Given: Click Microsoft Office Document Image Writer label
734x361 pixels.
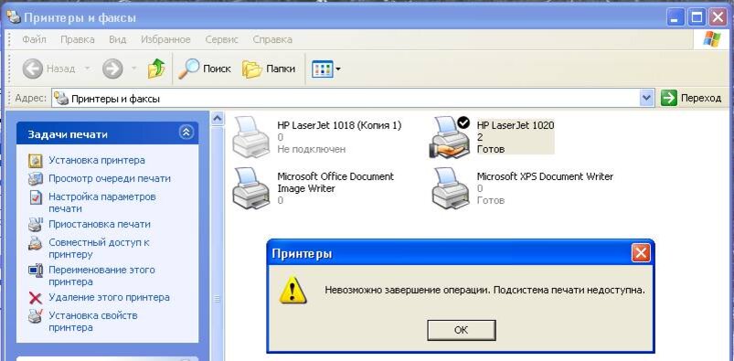Looking at the screenshot, I should pos(335,182).
